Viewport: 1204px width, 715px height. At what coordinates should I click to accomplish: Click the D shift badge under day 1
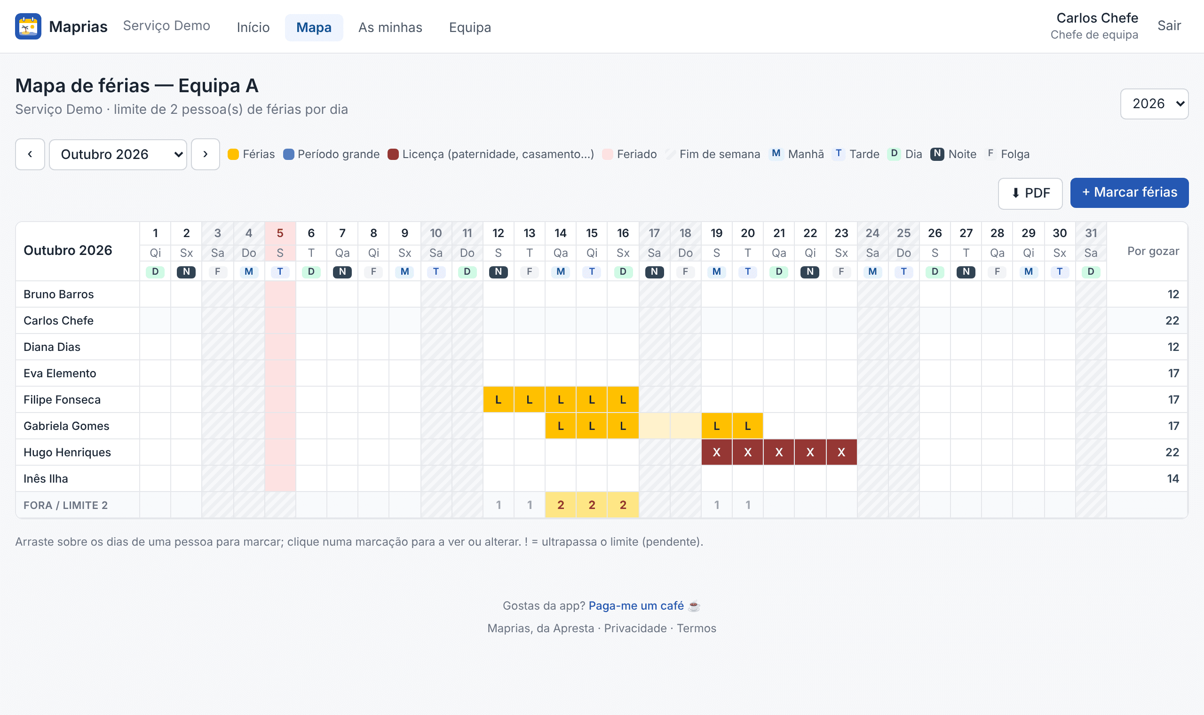155,272
